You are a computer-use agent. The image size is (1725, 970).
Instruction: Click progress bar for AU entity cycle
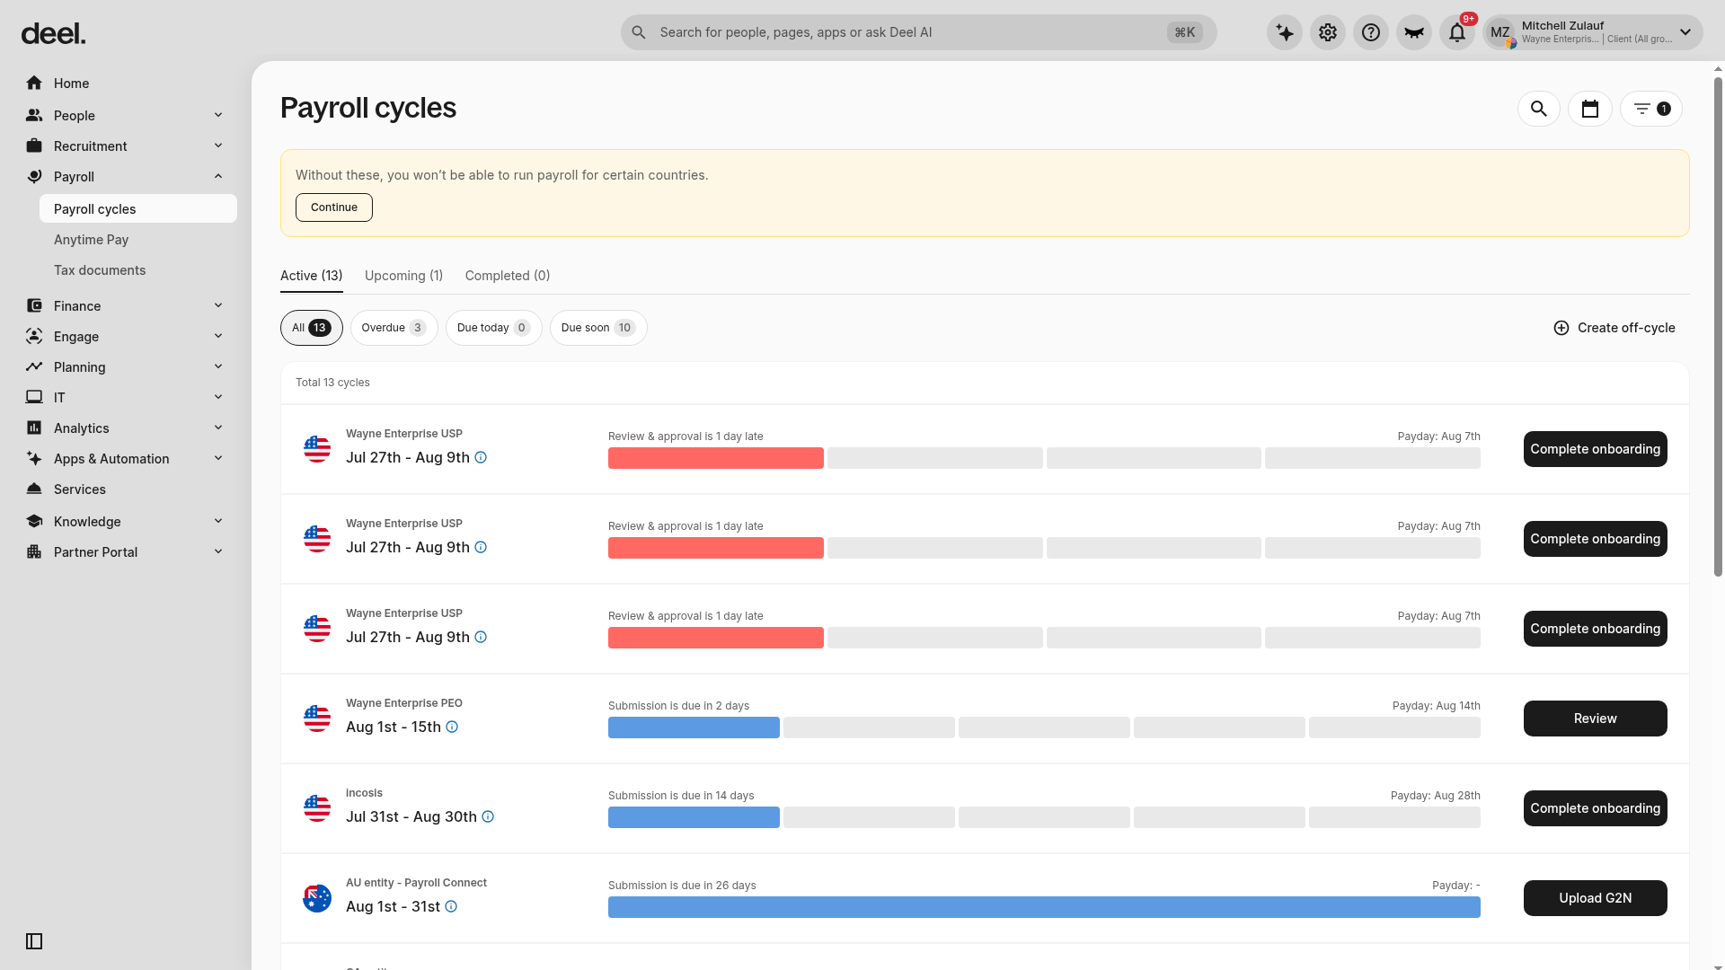1044,907
